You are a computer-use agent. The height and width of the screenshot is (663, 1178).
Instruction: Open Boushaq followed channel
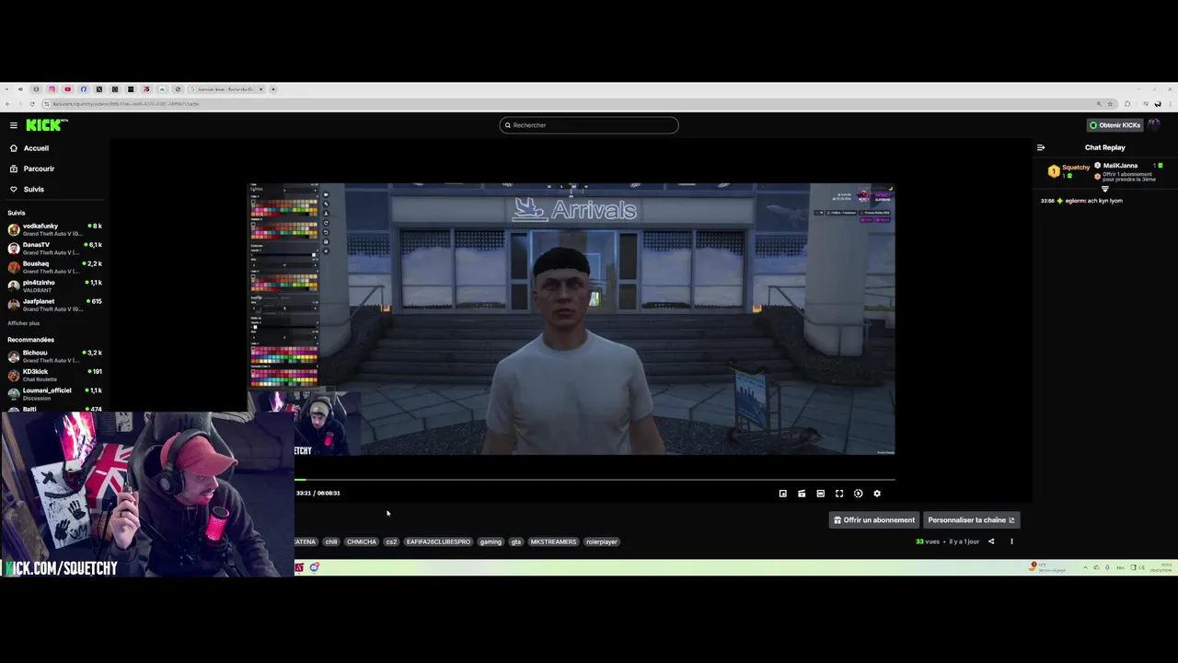pyautogui.click(x=55, y=267)
